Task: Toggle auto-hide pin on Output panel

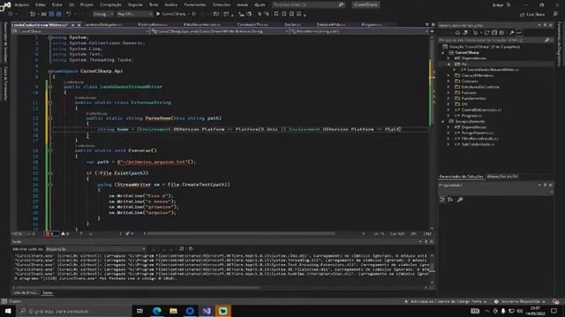Action: 426,241
